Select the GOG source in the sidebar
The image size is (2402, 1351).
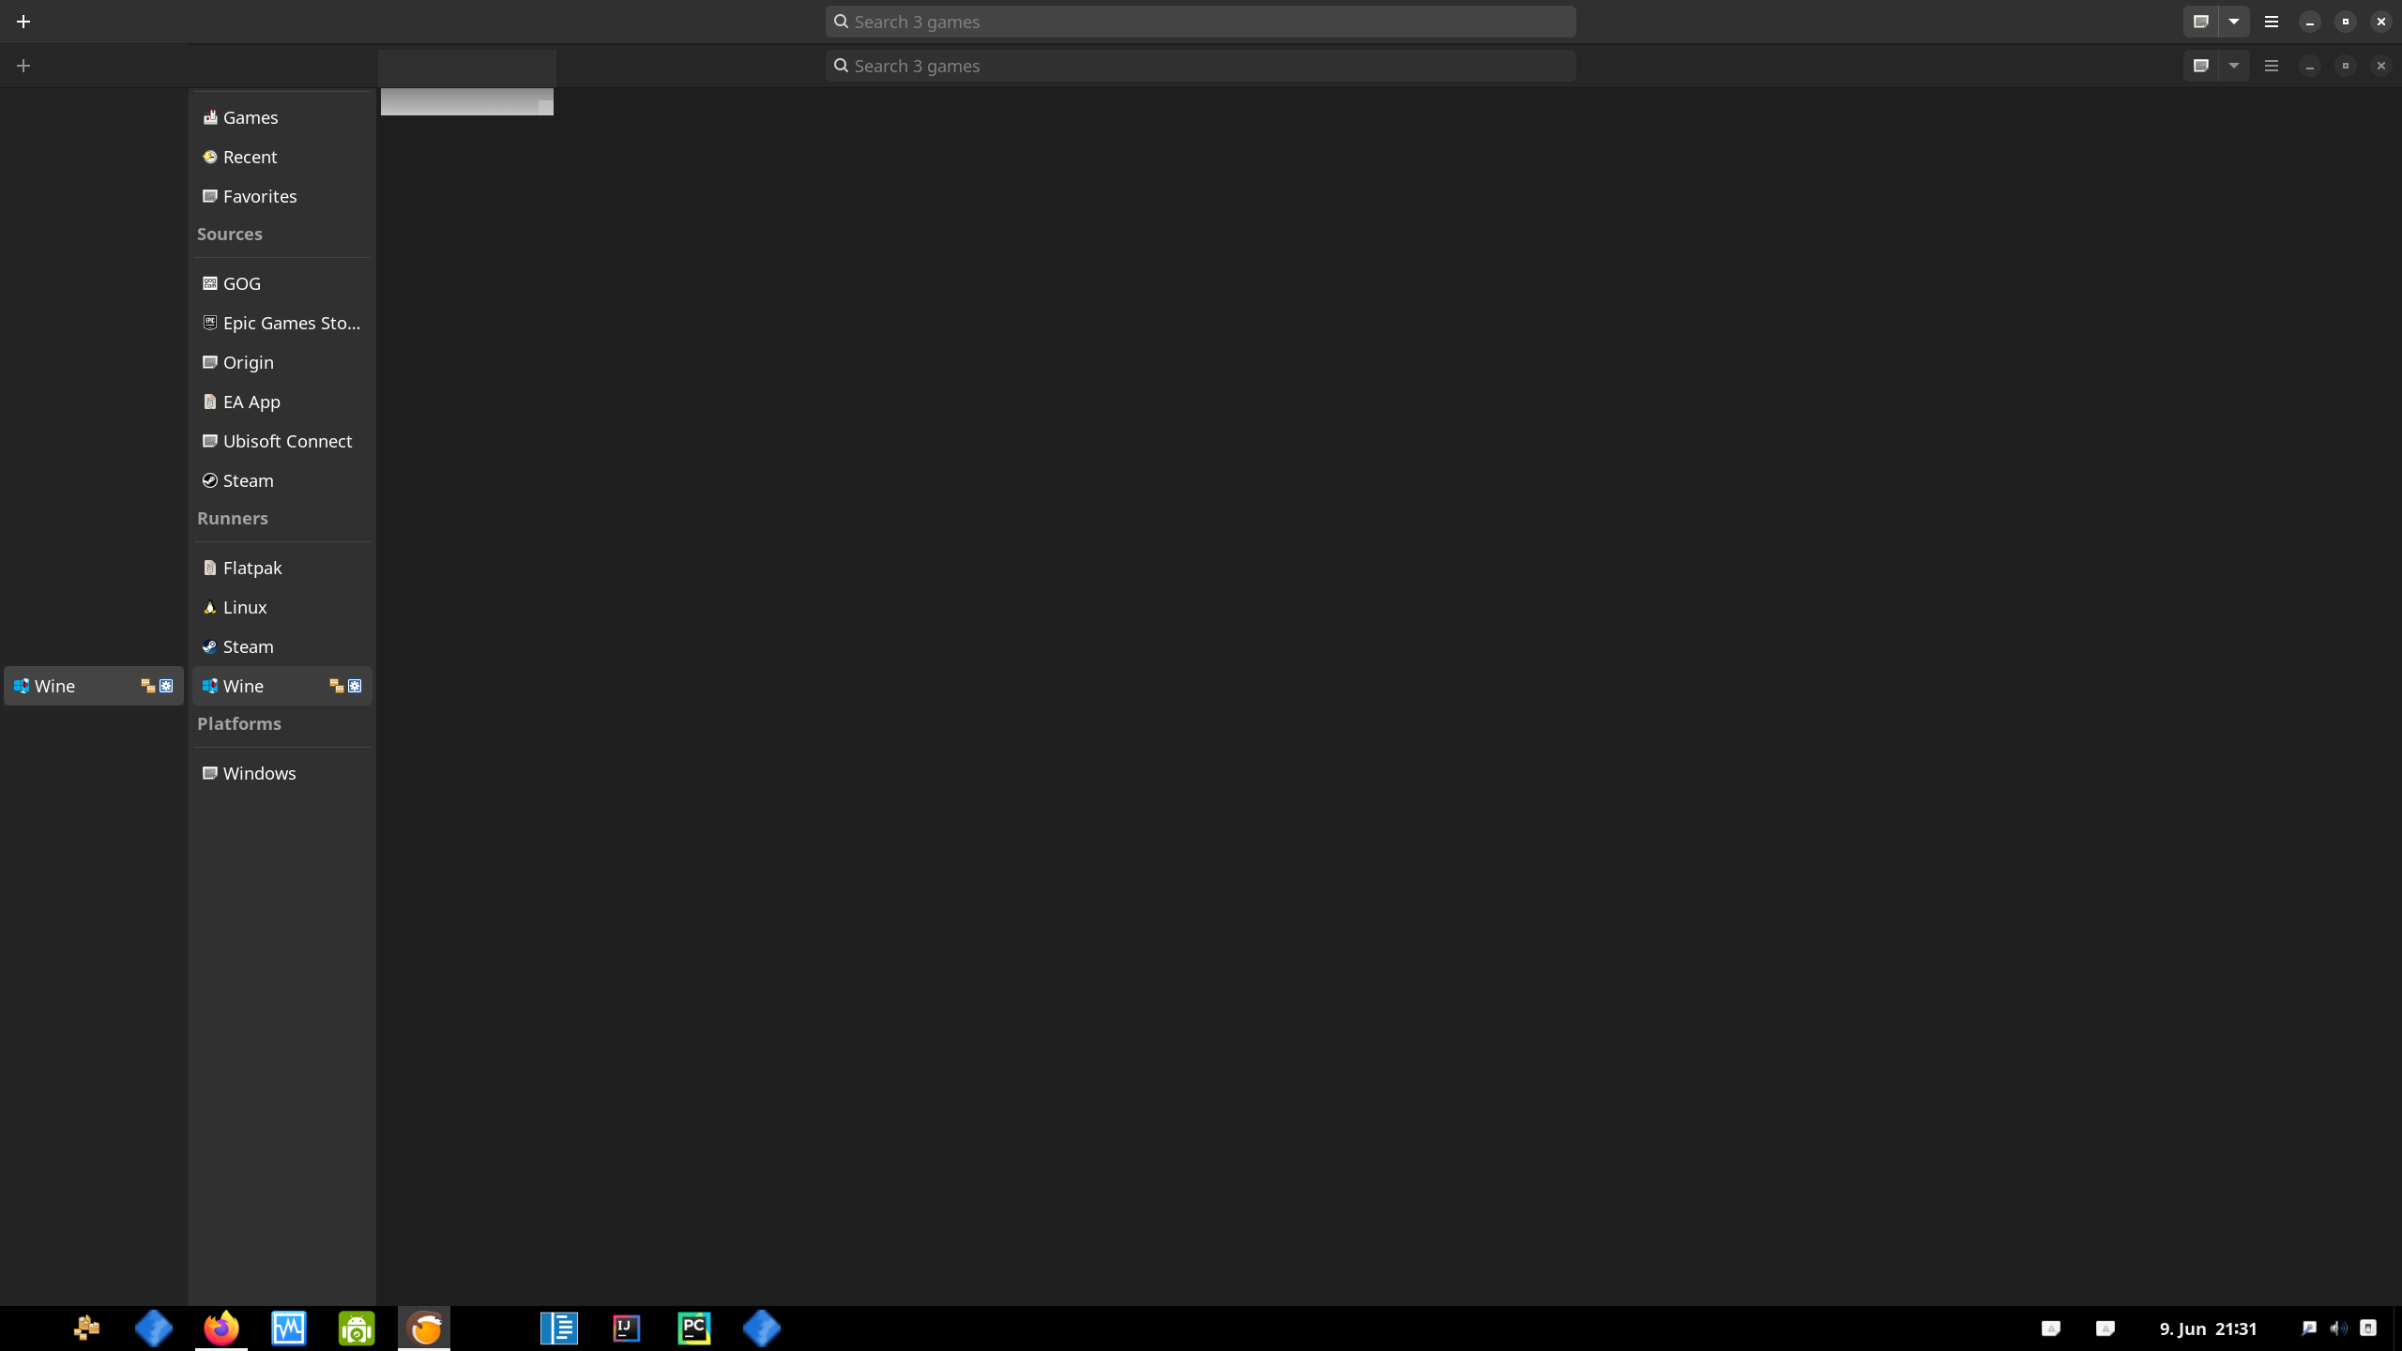(242, 282)
